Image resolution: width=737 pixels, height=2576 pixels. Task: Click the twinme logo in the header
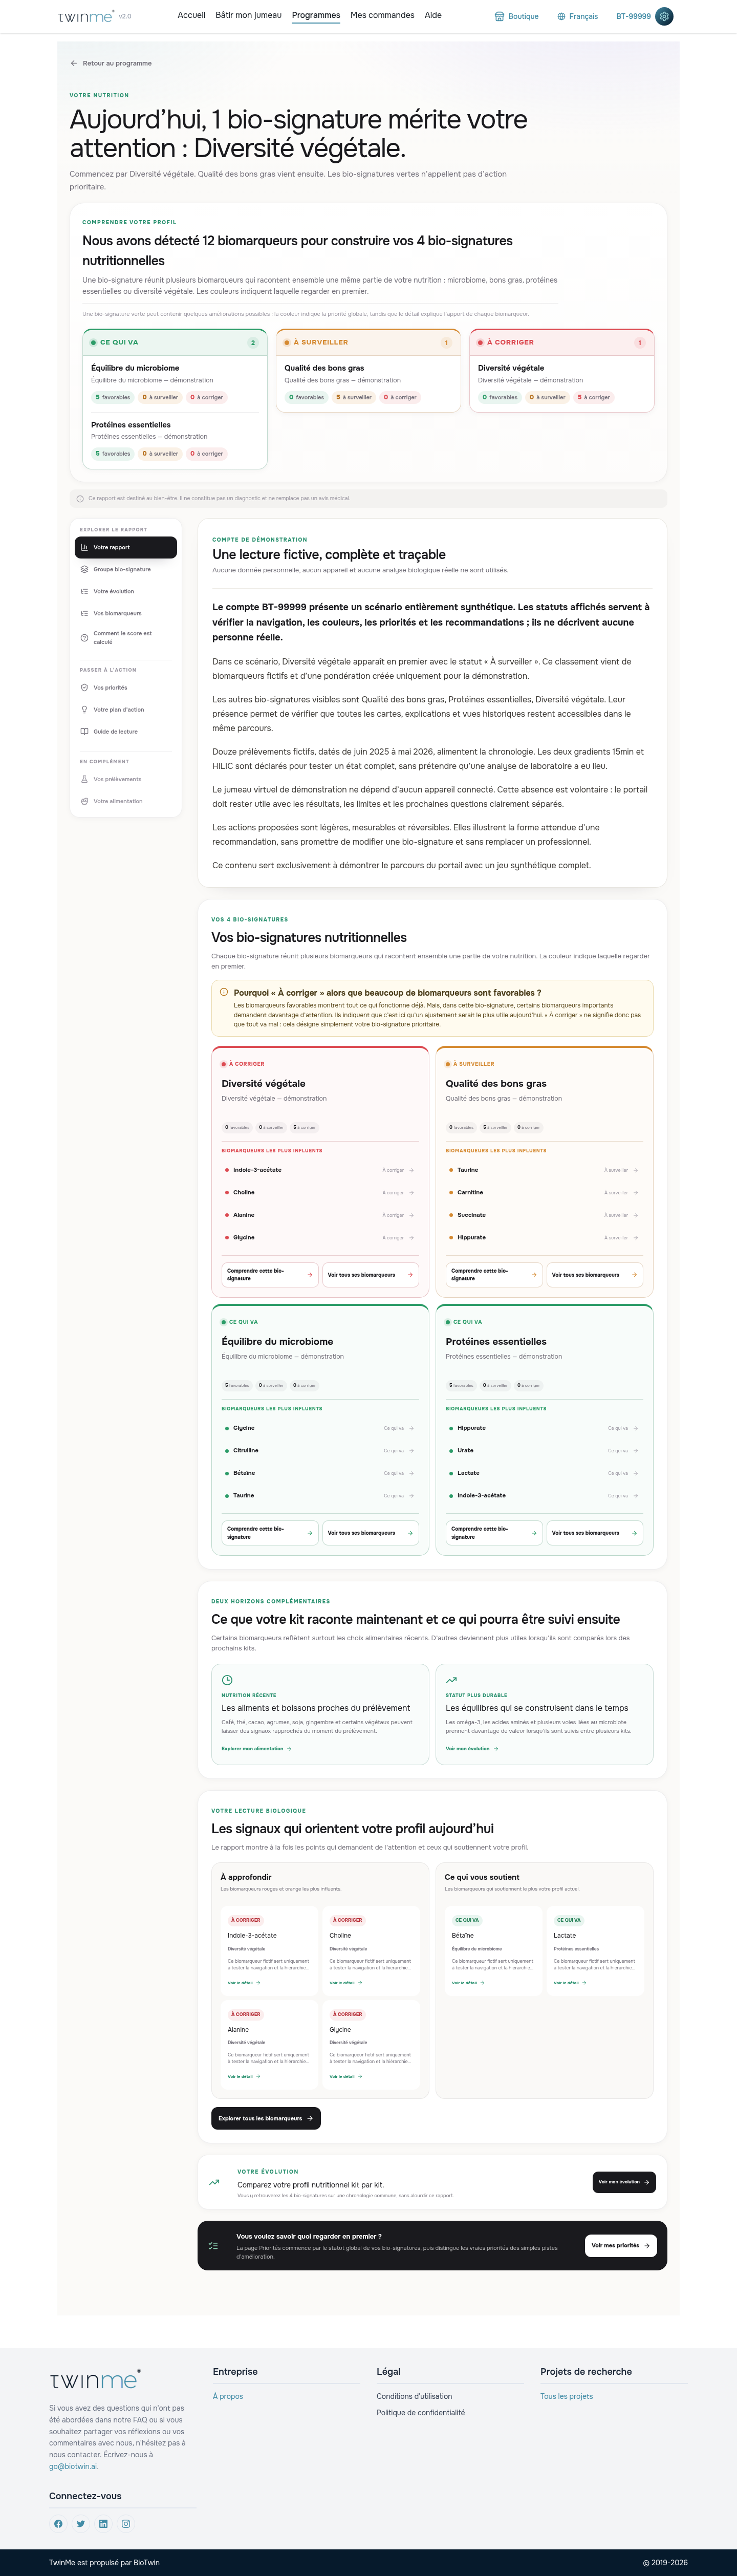pyautogui.click(x=86, y=16)
